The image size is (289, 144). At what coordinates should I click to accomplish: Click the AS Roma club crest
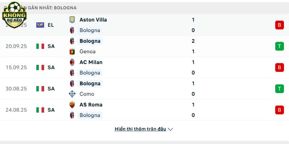coord(72,105)
